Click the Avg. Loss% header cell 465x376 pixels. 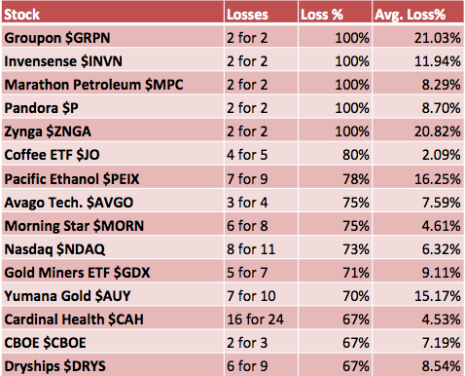(x=418, y=14)
